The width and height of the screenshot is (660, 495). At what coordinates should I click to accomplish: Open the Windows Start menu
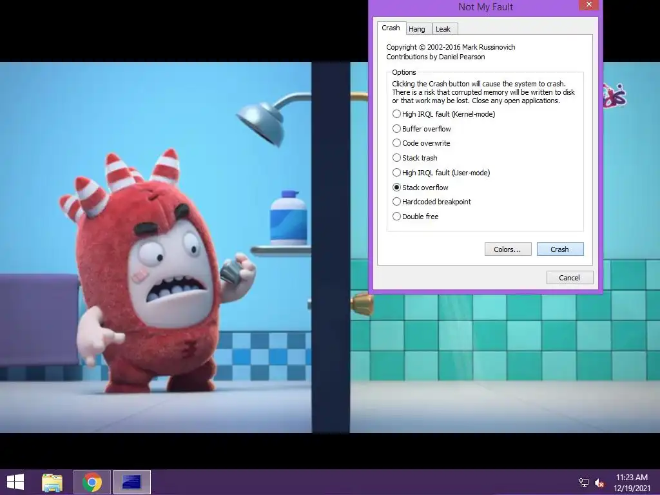click(15, 482)
